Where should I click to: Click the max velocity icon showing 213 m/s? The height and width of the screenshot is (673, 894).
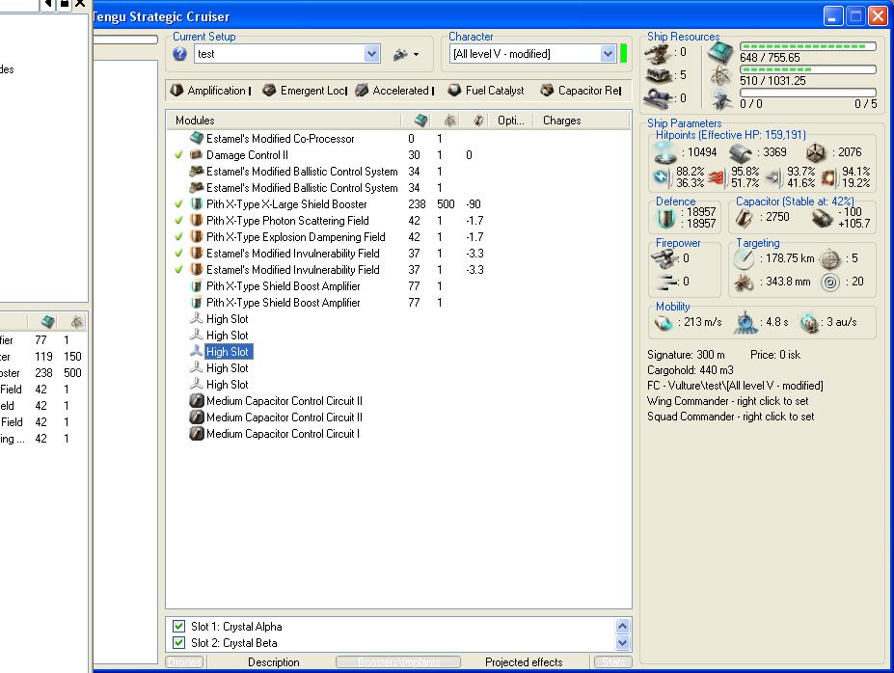coord(664,323)
